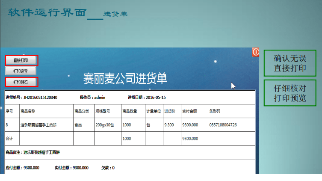This screenshot has height=181, width=322.
Task: Click the red power close icon
Action: click(x=256, y=52)
